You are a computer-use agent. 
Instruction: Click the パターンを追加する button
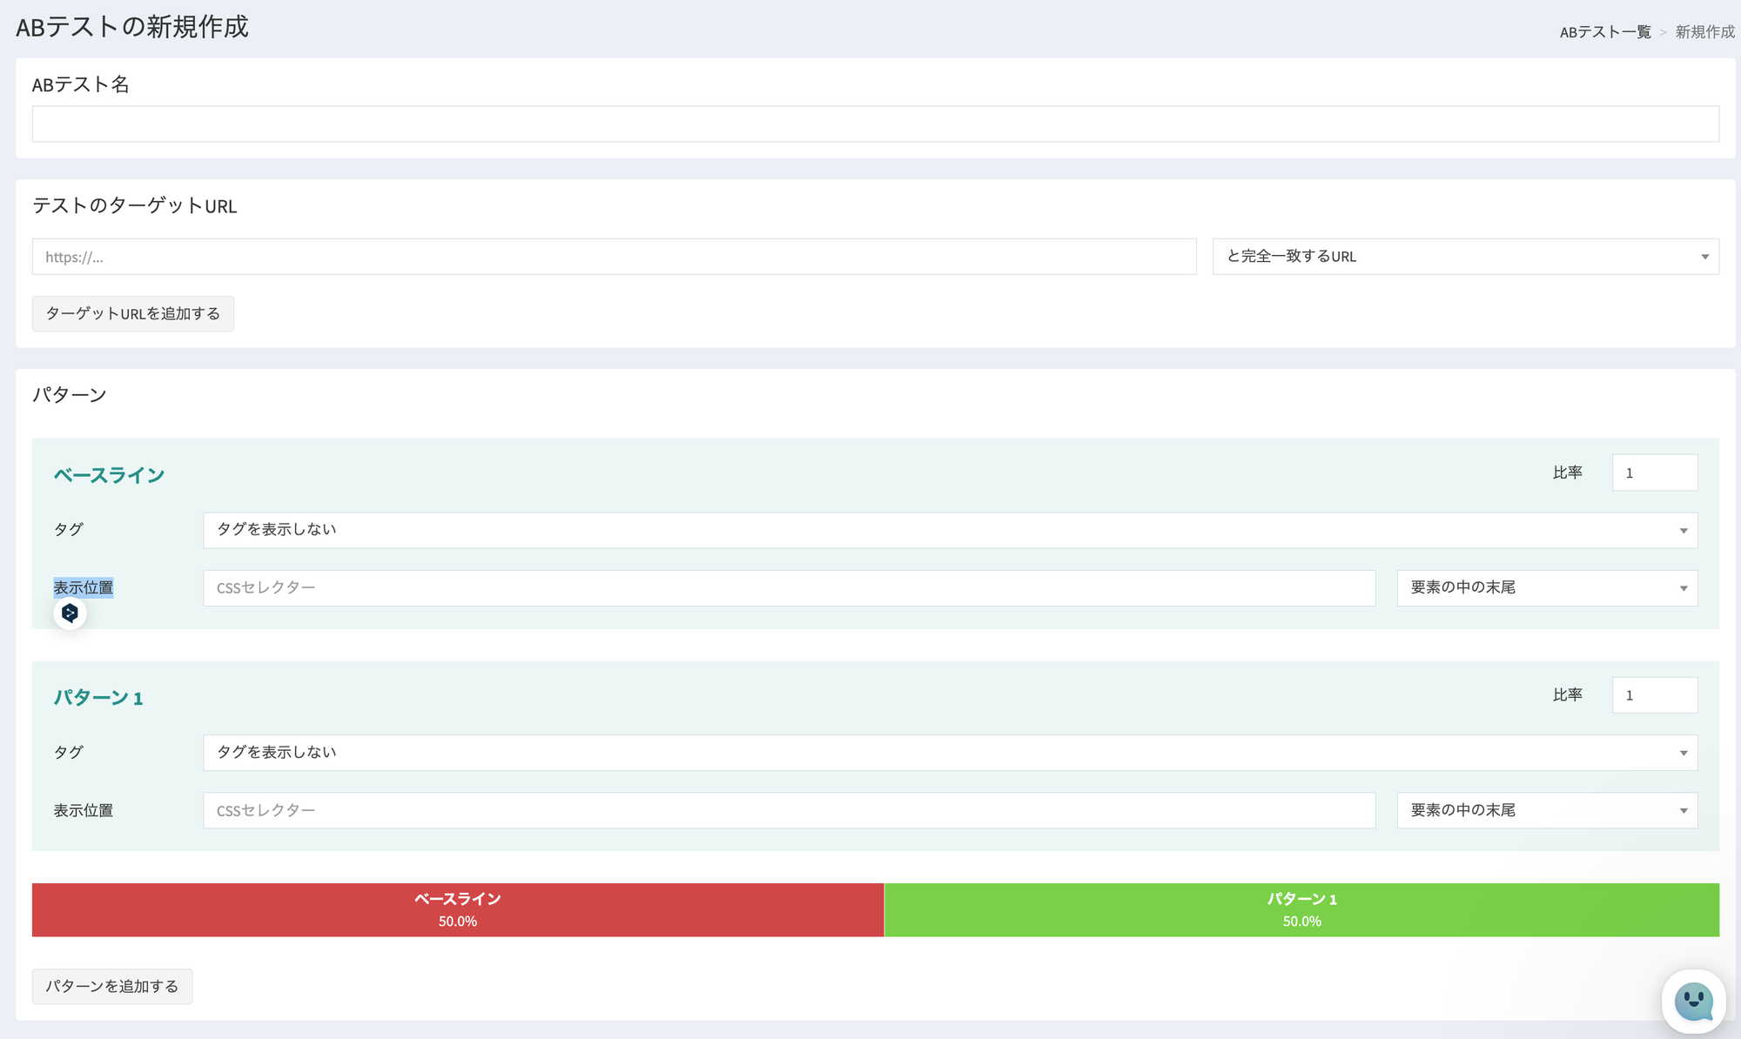pyautogui.click(x=112, y=987)
